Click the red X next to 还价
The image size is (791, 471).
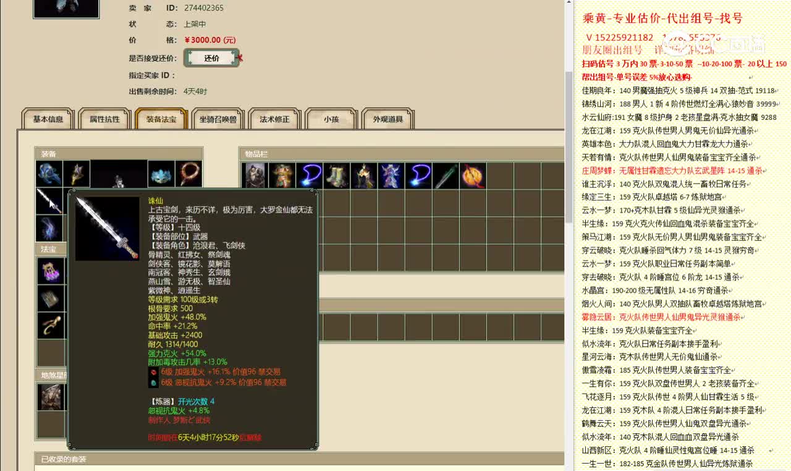[x=240, y=58]
